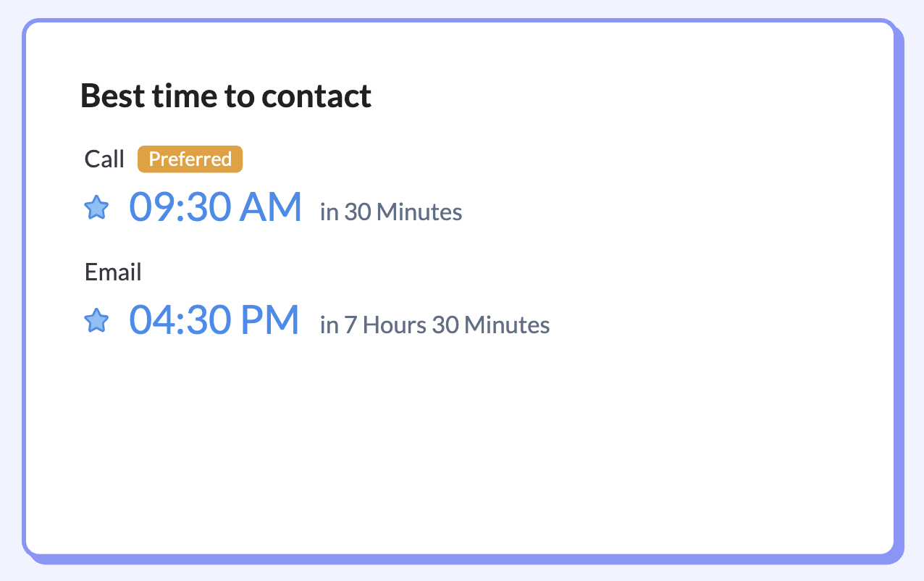Viewport: 924px width, 581px height.
Task: Choose the Email contact method label
Action: point(113,272)
